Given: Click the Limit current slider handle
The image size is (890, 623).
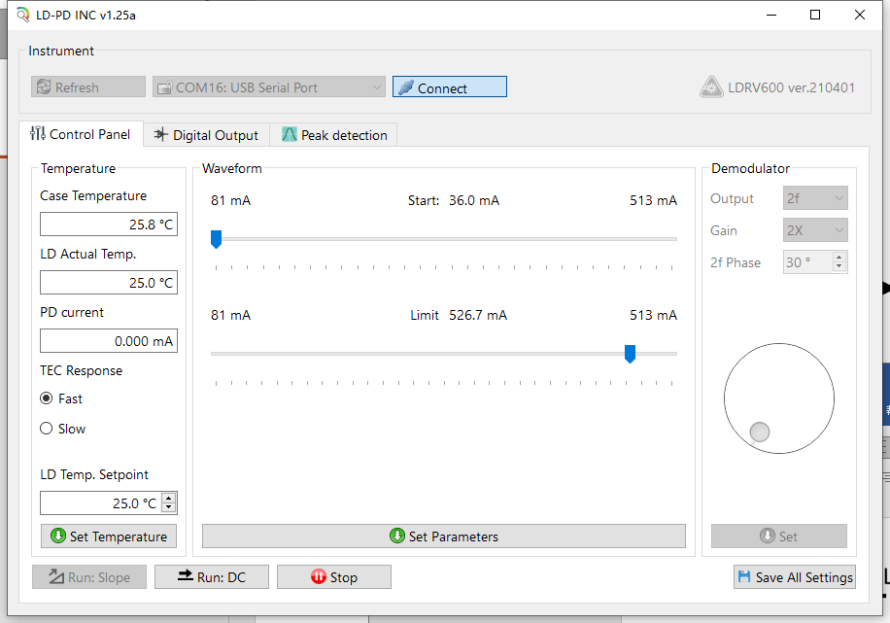Looking at the screenshot, I should 630,354.
